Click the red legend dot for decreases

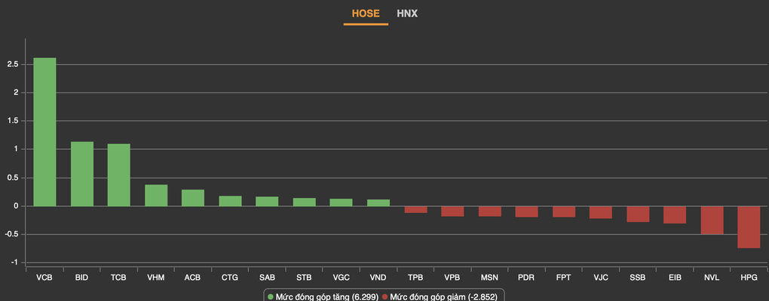(x=385, y=296)
